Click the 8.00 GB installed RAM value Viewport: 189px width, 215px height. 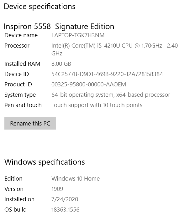61,64
